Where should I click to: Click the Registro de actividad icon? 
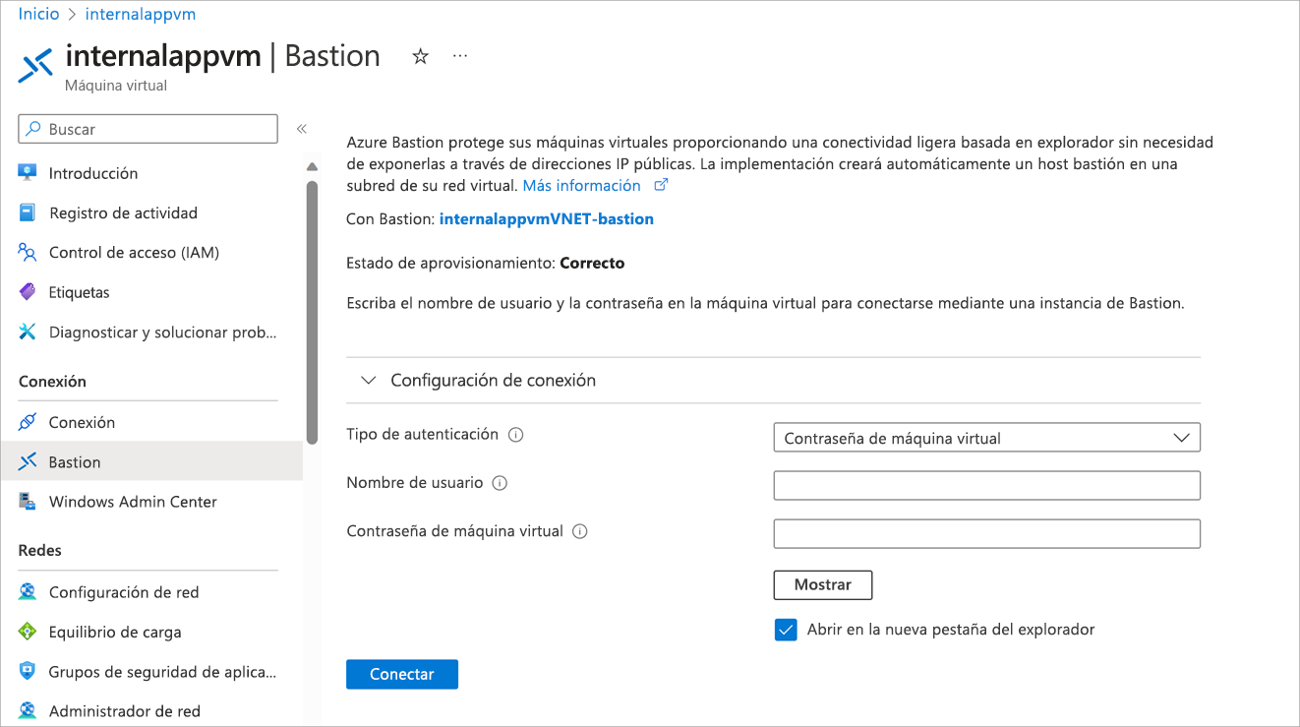click(28, 212)
